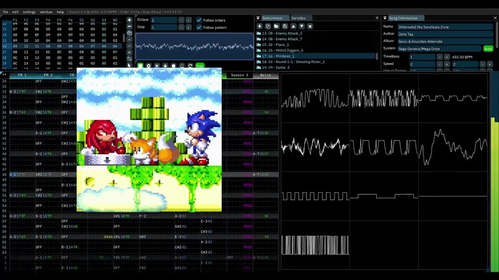Toggle the repeat pattern loop icon
The width and height of the screenshot is (499, 280).
click(190, 66)
